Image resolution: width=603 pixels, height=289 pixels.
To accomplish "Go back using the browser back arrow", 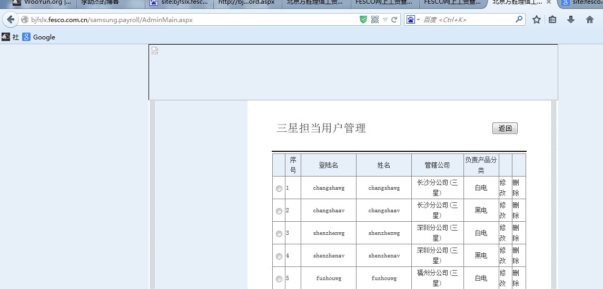I will pos(11,19).
